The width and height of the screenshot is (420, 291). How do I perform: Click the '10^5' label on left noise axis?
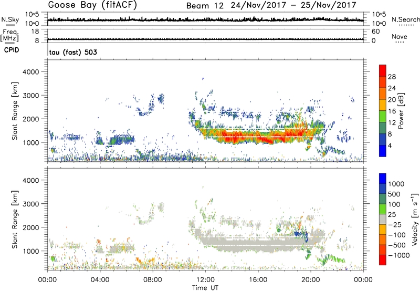pos(32,14)
